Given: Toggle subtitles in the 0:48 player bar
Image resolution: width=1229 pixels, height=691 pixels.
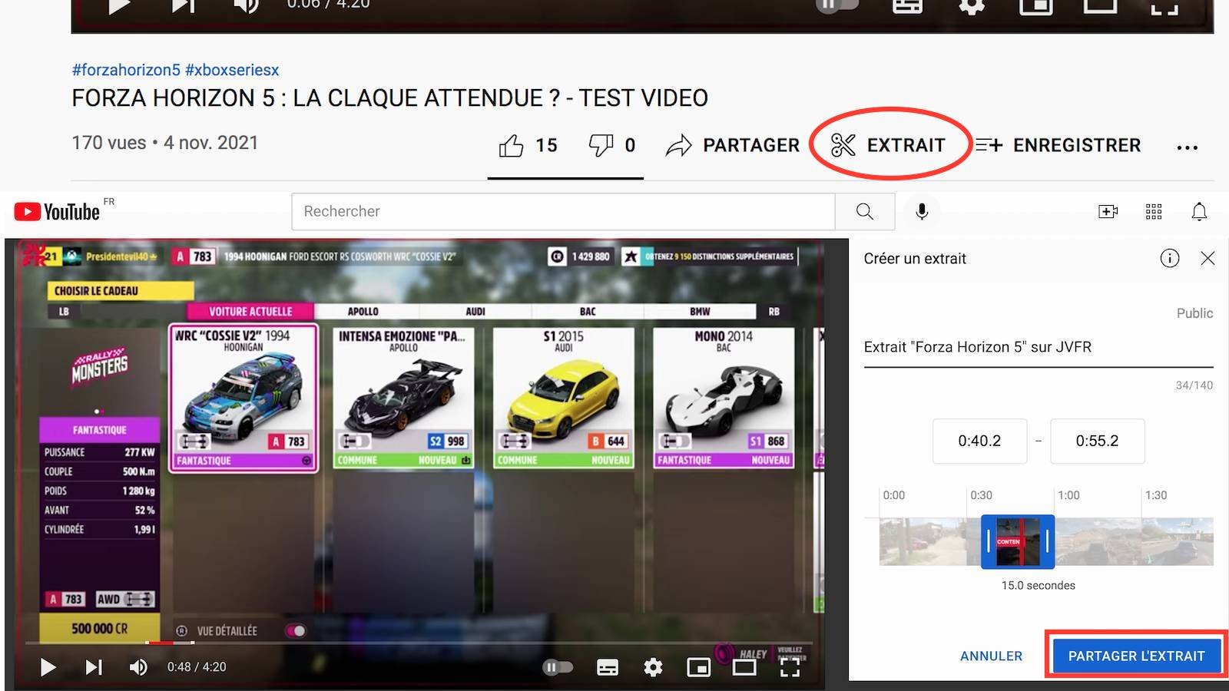Looking at the screenshot, I should (x=608, y=667).
